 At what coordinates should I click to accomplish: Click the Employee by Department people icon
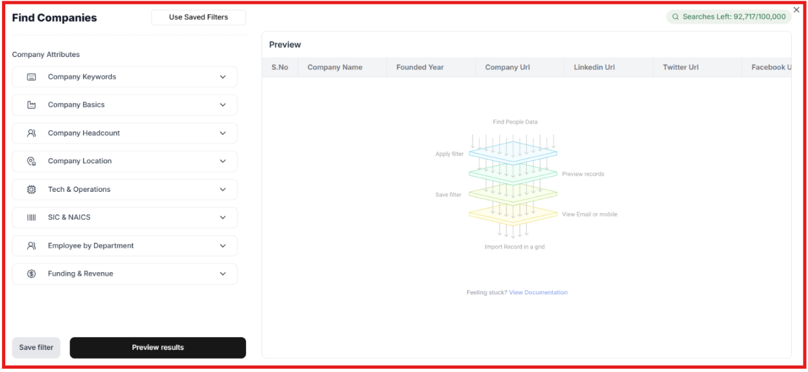[x=31, y=246]
